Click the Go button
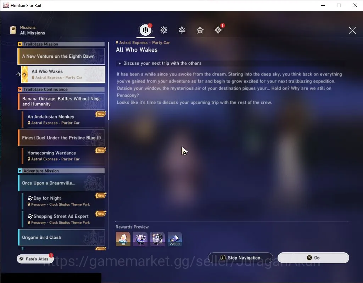Screen dimensions: 363x283 coord(313,258)
